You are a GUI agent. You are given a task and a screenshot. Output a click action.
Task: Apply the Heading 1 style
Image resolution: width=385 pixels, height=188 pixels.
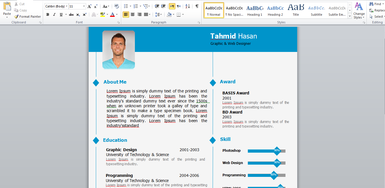255,11
